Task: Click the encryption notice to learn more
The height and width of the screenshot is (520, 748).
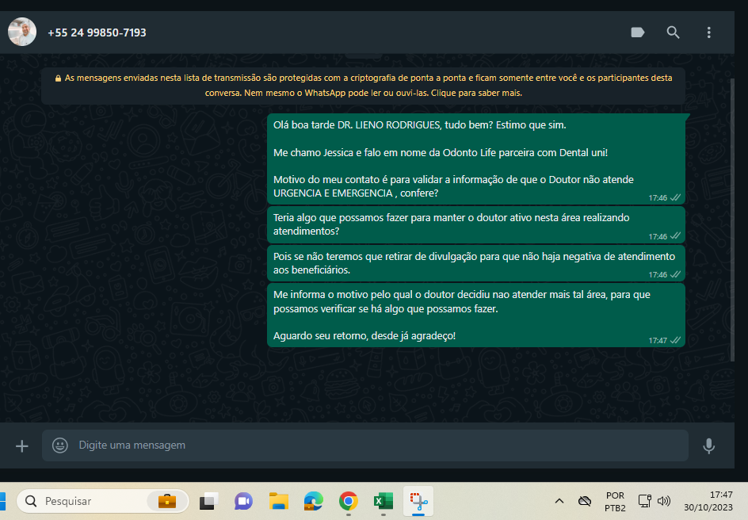Action: click(363, 86)
